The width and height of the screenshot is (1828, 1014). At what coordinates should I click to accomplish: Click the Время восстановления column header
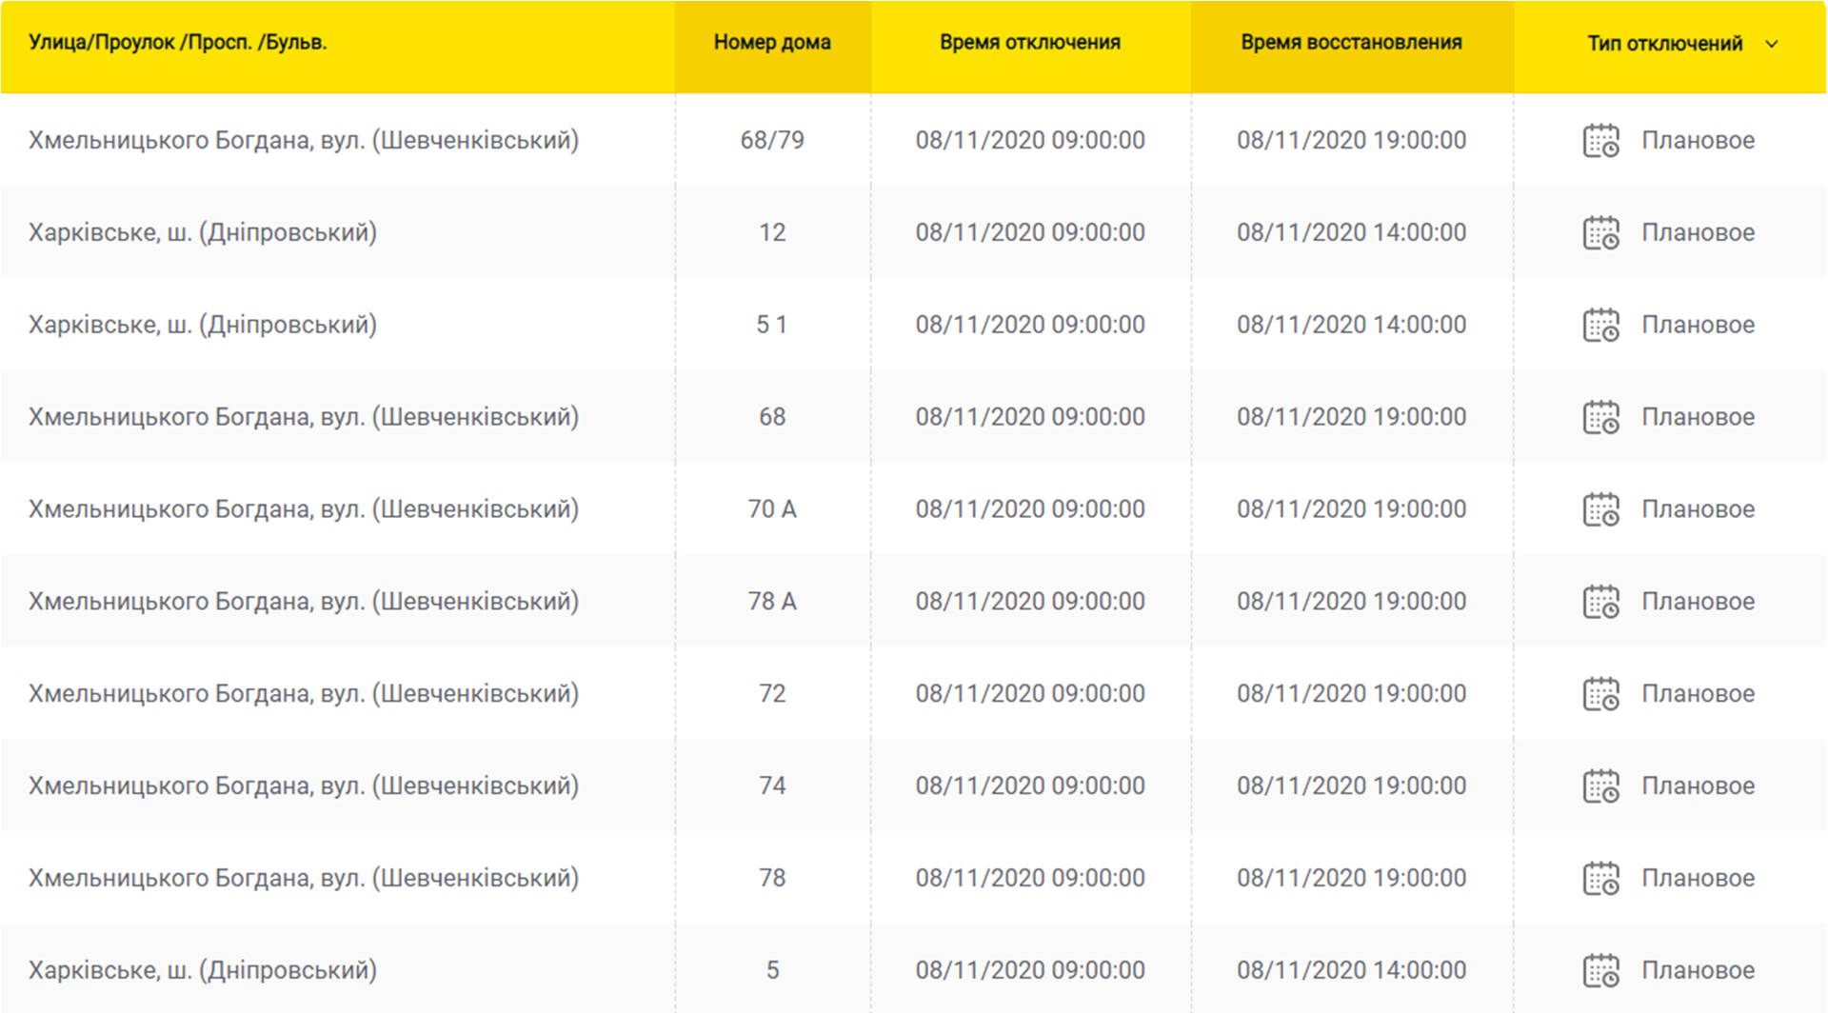1351,43
